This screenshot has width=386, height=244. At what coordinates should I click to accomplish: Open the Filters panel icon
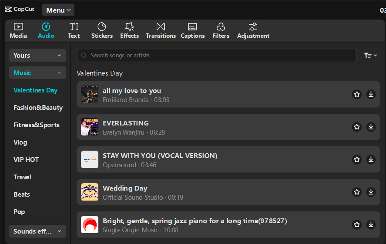pyautogui.click(x=221, y=27)
